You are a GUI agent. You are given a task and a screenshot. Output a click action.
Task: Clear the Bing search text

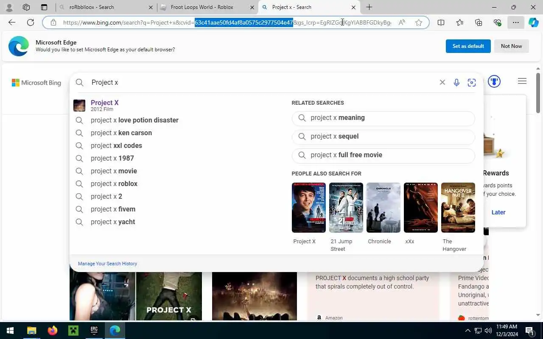pos(442,82)
